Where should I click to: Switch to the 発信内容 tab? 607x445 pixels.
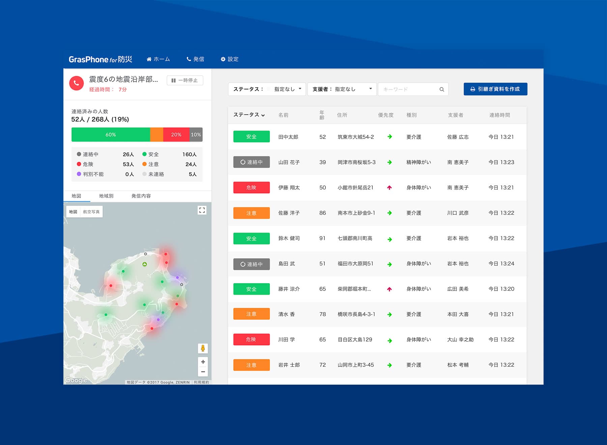[x=141, y=196]
